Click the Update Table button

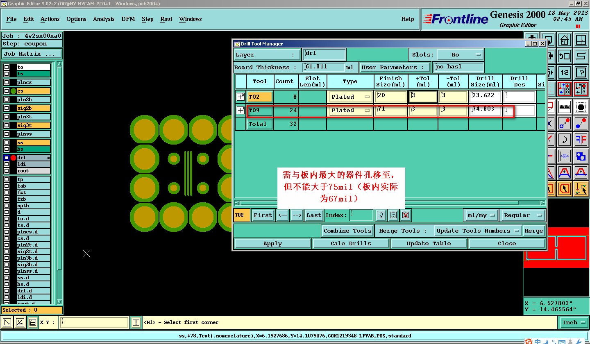pos(429,243)
